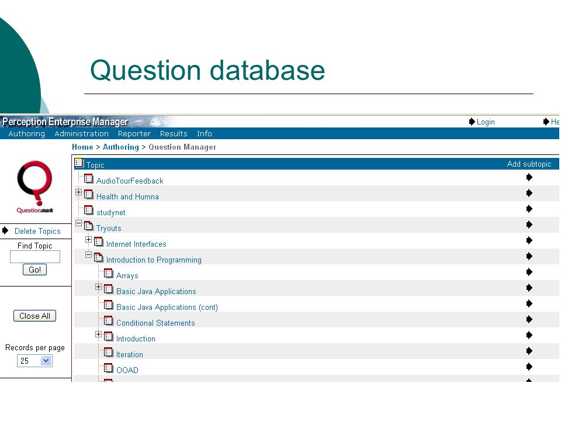Add subtopic arrow for Introduction to Programming
The width and height of the screenshot is (561, 421).
[529, 256]
